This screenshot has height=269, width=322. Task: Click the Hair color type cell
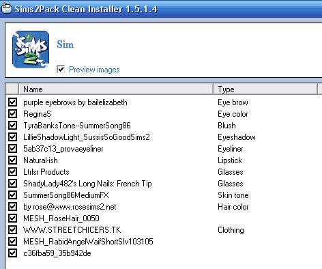click(x=233, y=207)
